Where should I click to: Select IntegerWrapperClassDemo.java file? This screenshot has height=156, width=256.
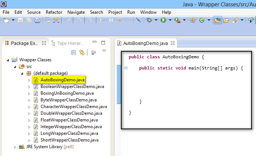coord(68,127)
